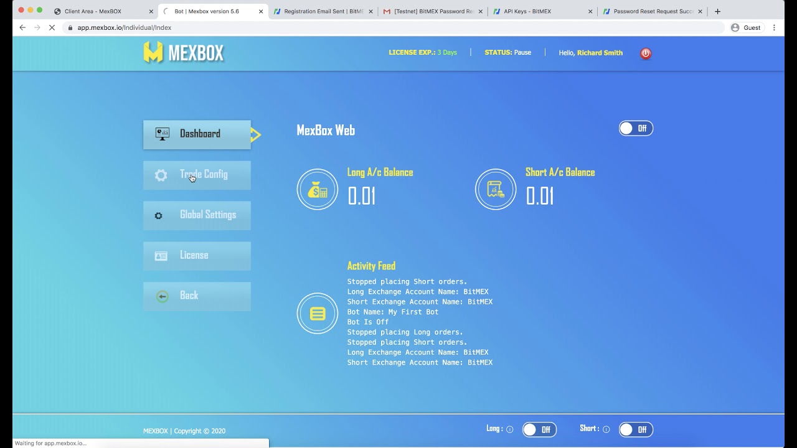Toggle the Short Off switch in footer
Screen dimensions: 797x448
tap(636, 429)
